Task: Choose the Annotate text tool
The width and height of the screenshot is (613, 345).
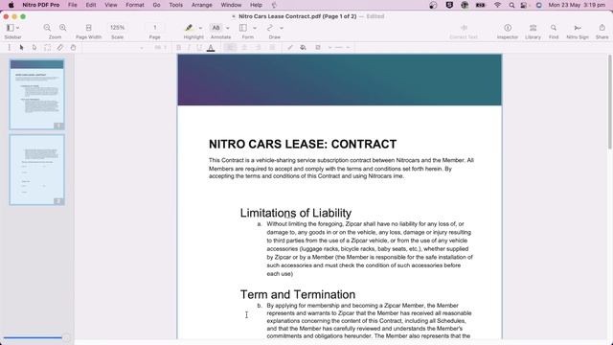Action: click(x=216, y=28)
